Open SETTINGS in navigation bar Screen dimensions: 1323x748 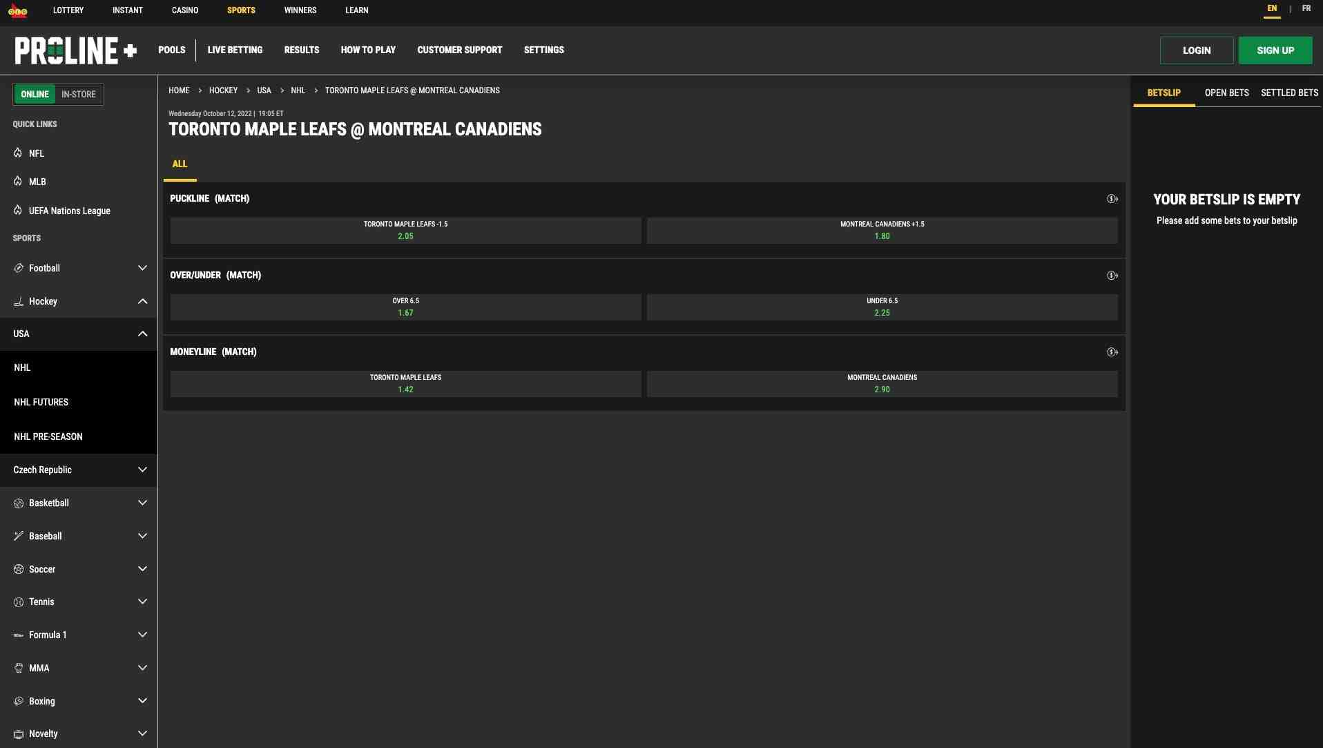pos(543,50)
